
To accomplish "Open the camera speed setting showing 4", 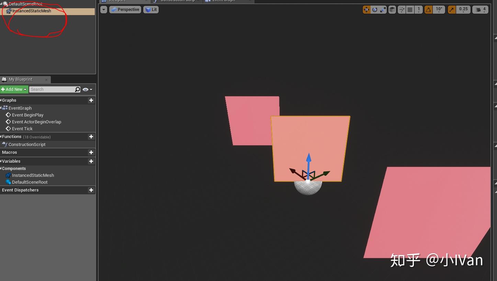I will pos(480,10).
